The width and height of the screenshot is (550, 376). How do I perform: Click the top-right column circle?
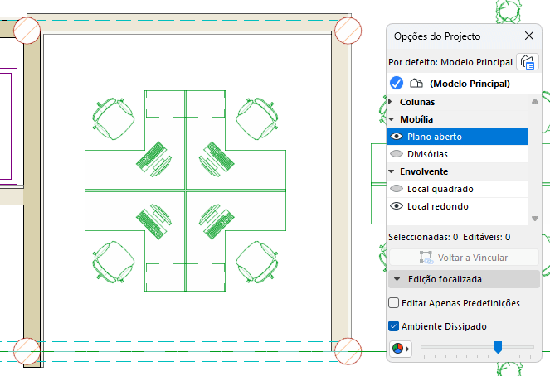(x=348, y=31)
